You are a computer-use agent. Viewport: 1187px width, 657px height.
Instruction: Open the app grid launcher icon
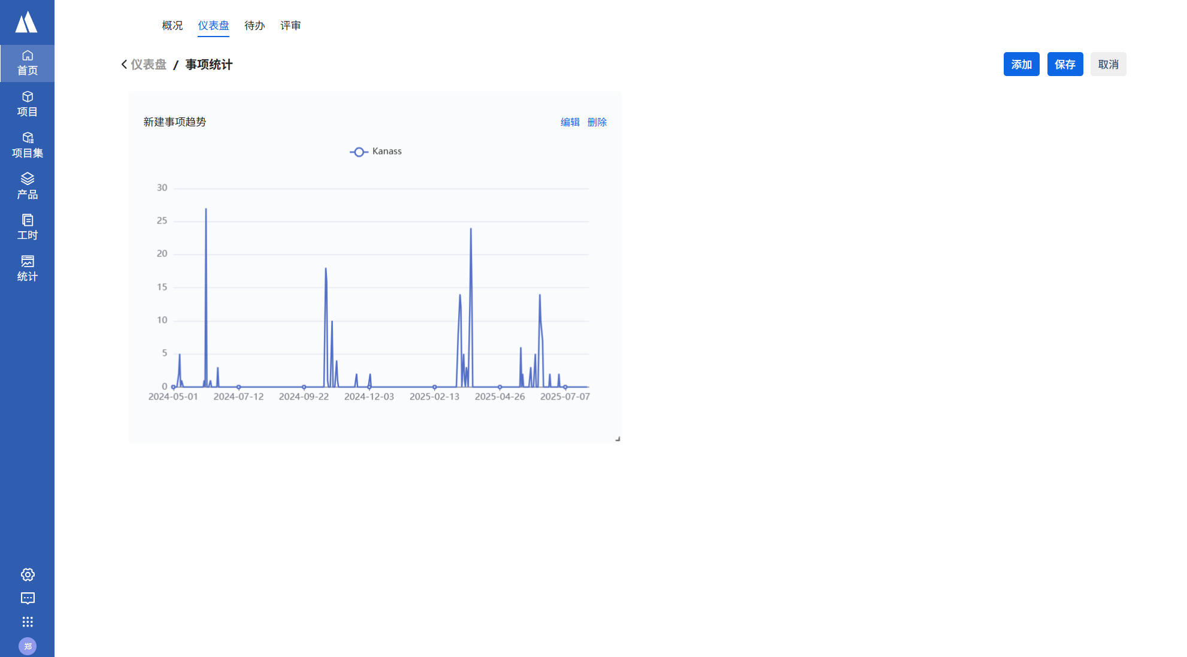[x=28, y=622]
